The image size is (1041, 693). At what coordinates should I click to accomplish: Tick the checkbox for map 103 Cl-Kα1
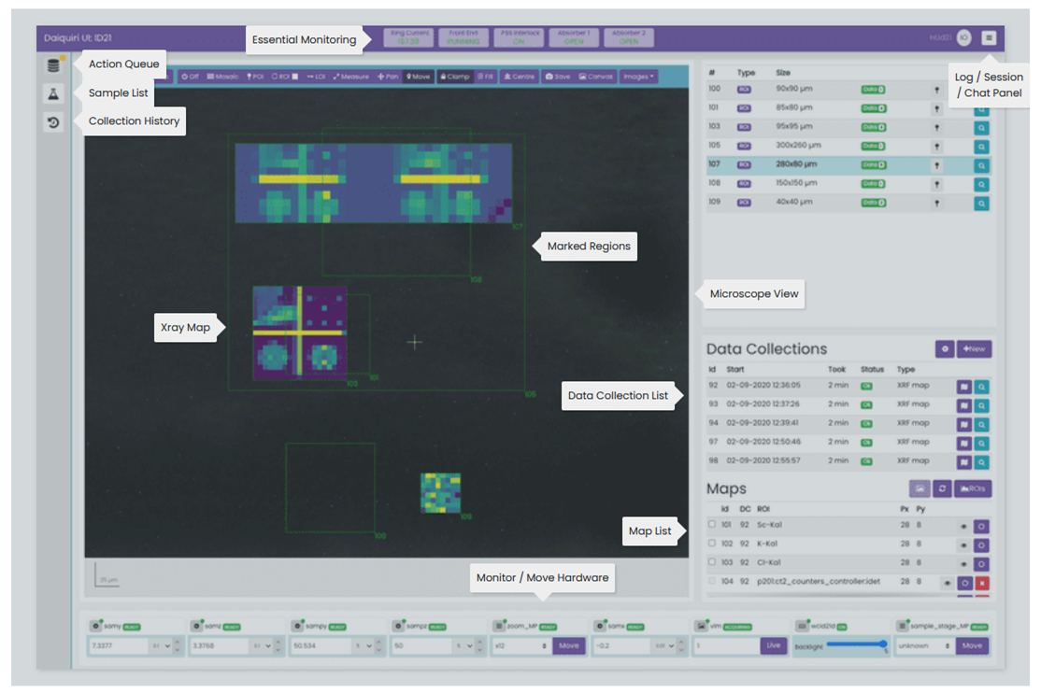[x=712, y=562]
